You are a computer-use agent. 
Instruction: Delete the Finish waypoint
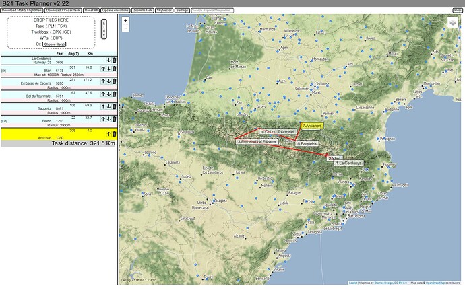coord(114,119)
